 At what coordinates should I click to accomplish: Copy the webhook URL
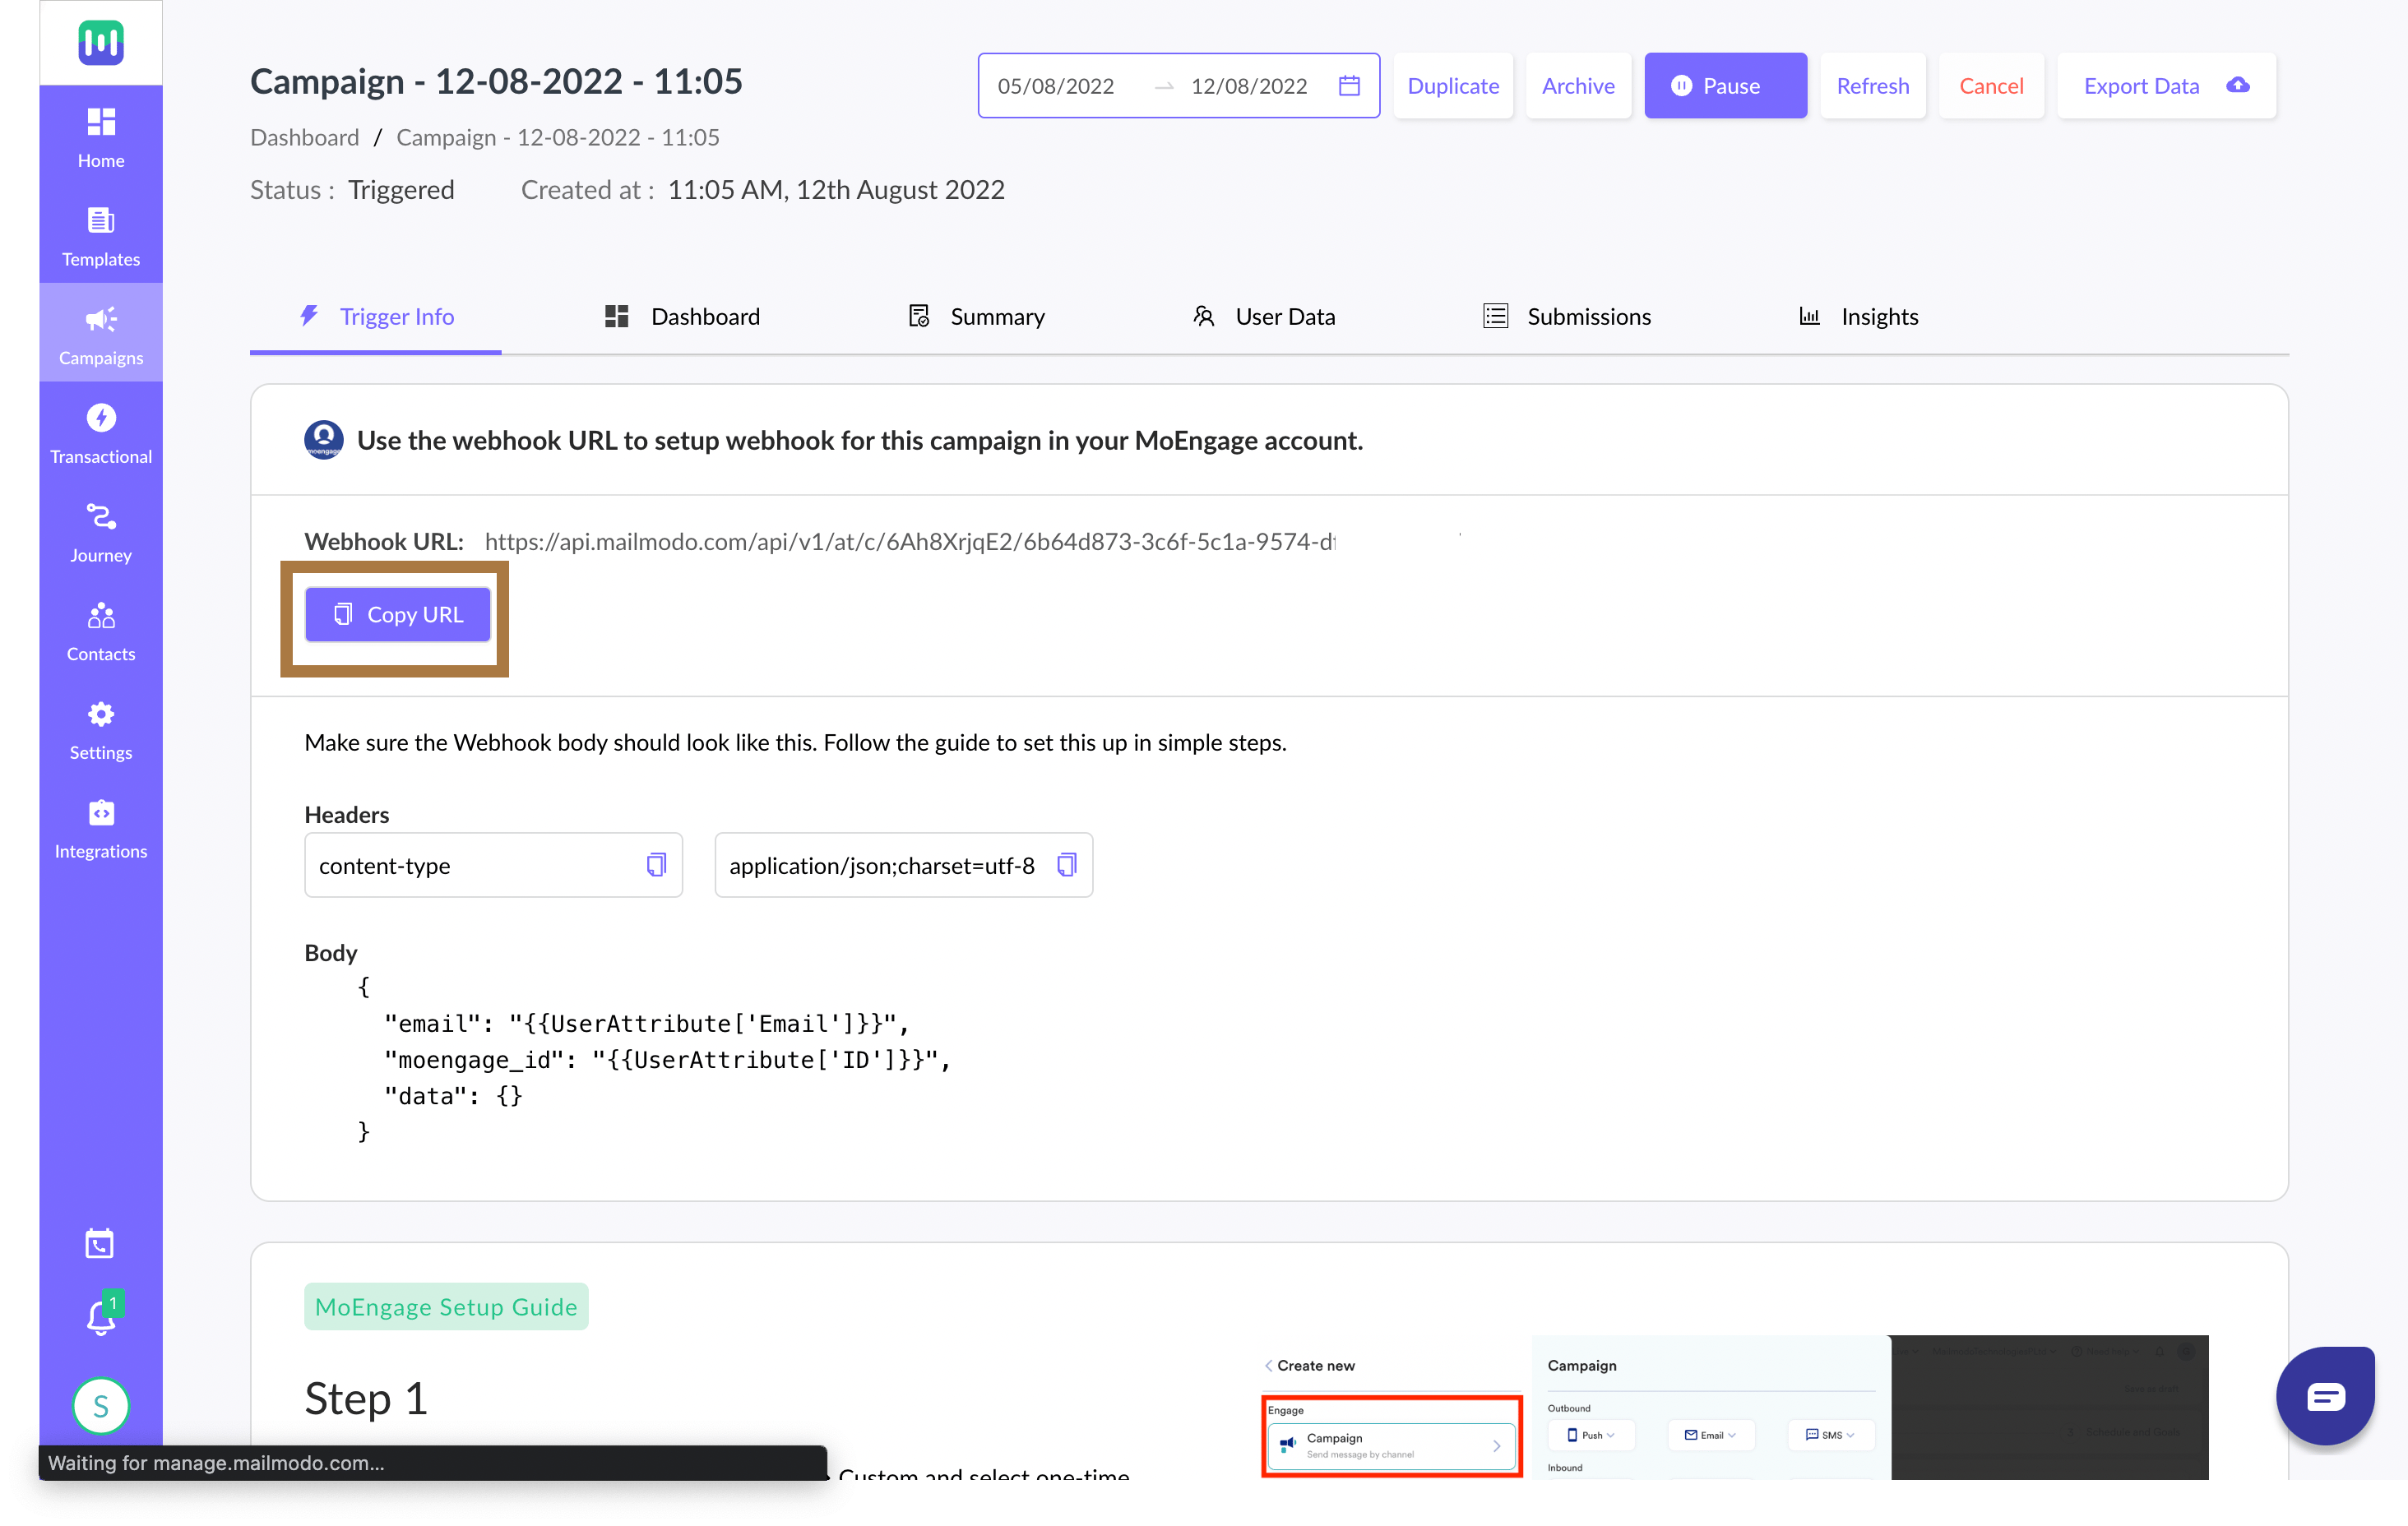pos(397,614)
